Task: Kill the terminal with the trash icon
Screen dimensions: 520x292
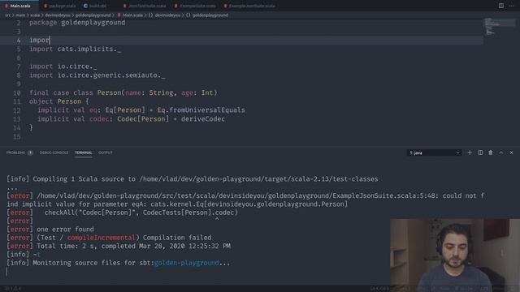Action: click(x=491, y=152)
